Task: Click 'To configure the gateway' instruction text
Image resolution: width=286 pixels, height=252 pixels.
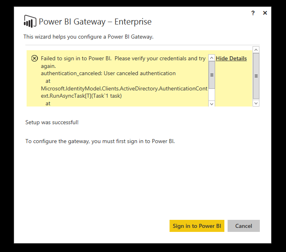Action: [x=100, y=141]
